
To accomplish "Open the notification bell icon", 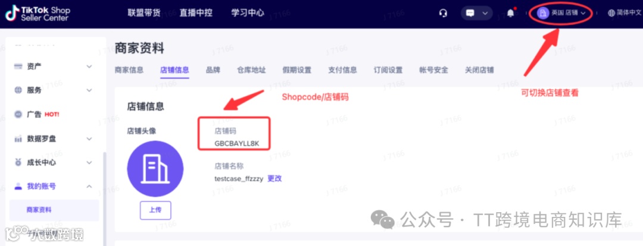I will (x=511, y=13).
